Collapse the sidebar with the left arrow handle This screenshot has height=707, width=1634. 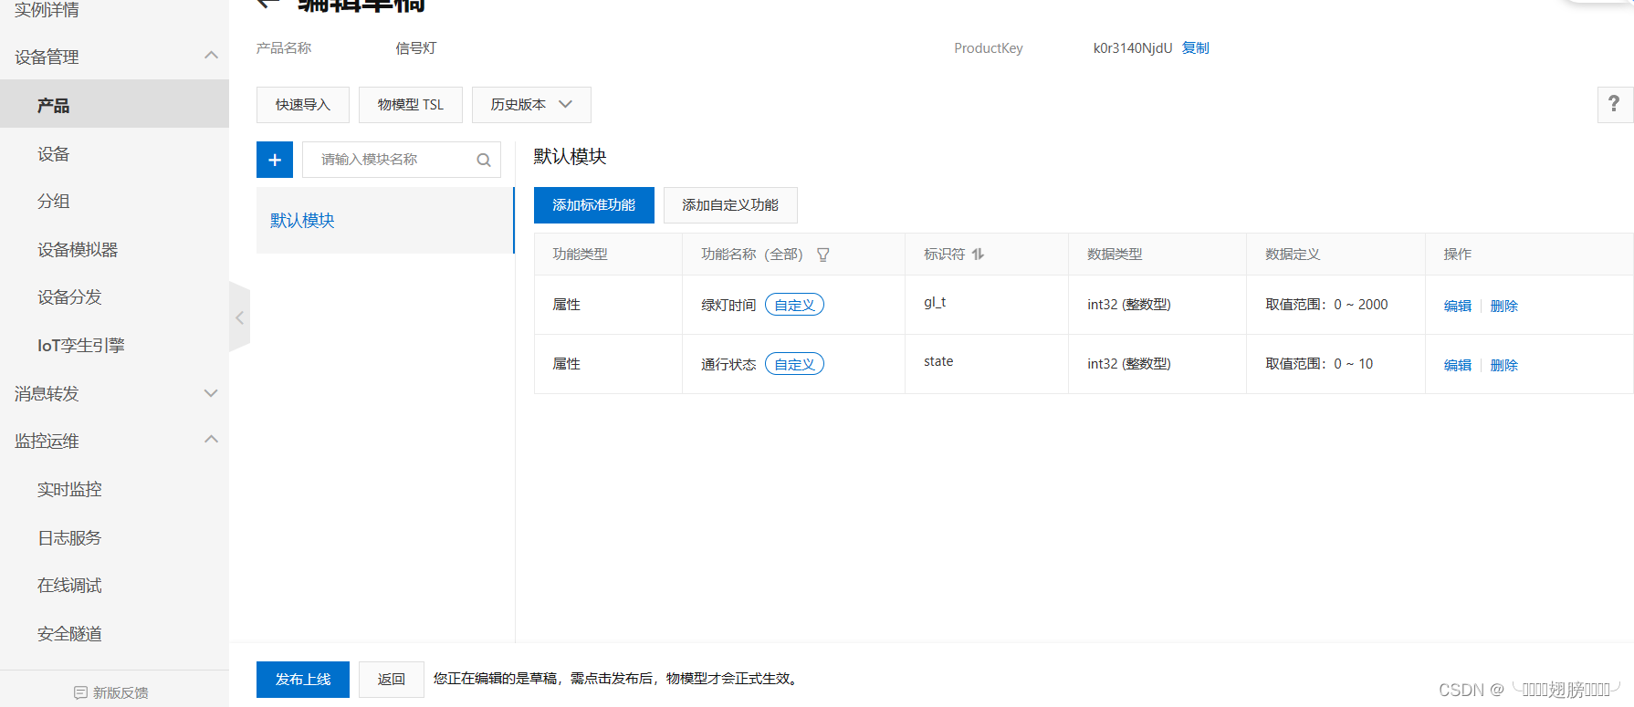tap(239, 317)
